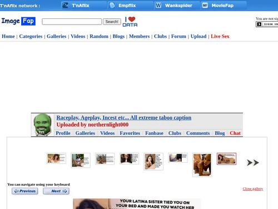Viewport: 278px width, 209px height.
Task: Open the Empflix network icon link
Action: (112, 6)
